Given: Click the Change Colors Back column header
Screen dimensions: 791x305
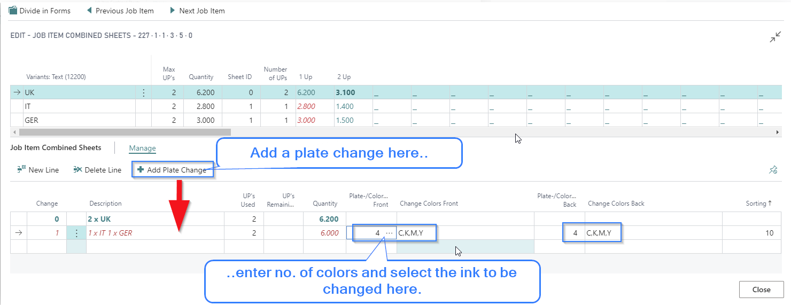Looking at the screenshot, I should coord(616,204).
